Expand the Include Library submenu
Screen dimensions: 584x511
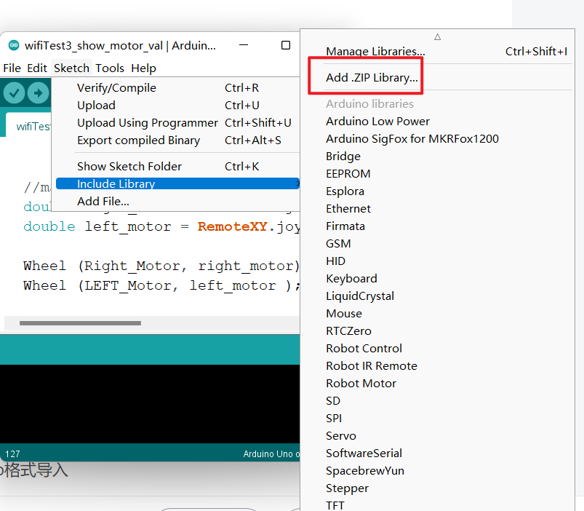pos(177,183)
